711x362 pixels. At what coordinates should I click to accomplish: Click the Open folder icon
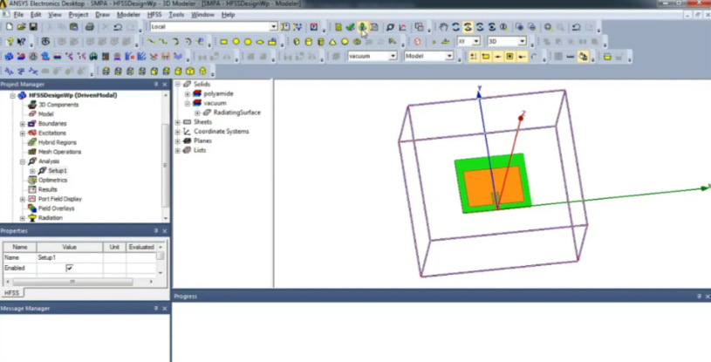tap(21, 27)
